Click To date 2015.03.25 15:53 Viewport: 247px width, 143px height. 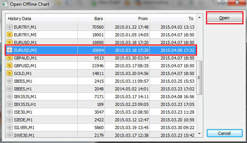point(177,81)
